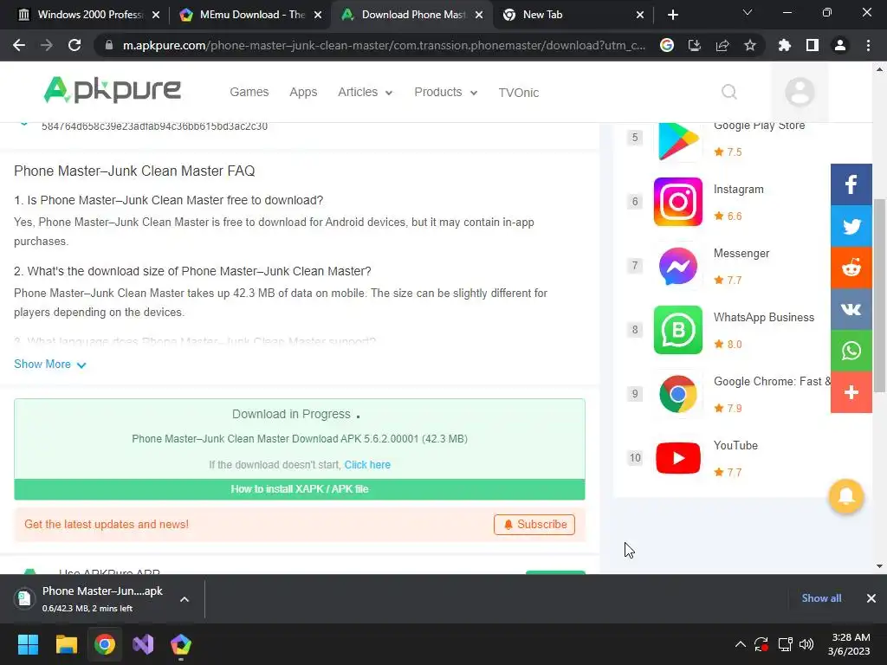Expand FAQ with Show More

[49, 365]
